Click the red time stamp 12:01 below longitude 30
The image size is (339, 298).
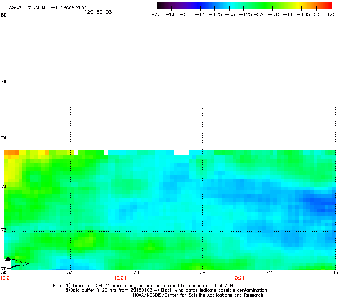(6, 278)
